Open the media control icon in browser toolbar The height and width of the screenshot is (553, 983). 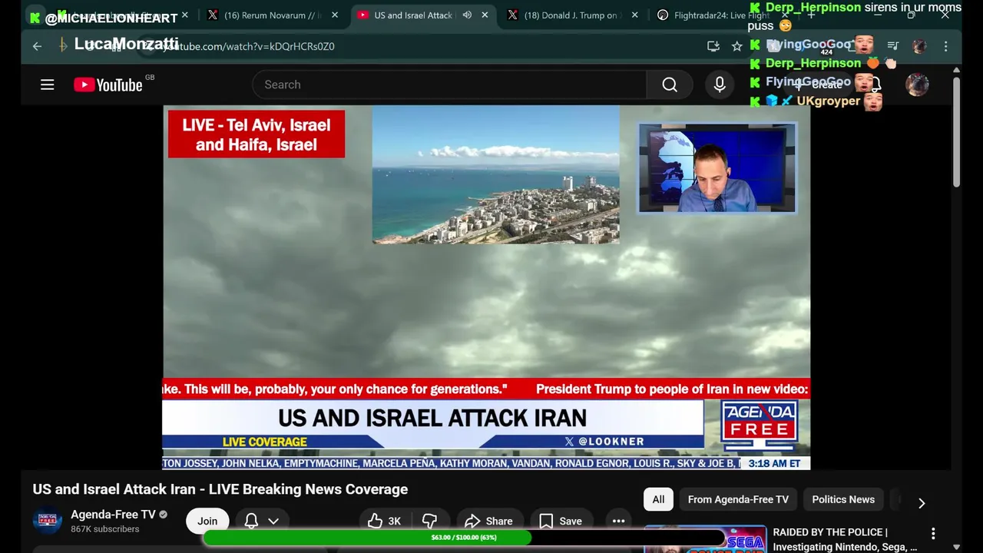pyautogui.click(x=892, y=46)
